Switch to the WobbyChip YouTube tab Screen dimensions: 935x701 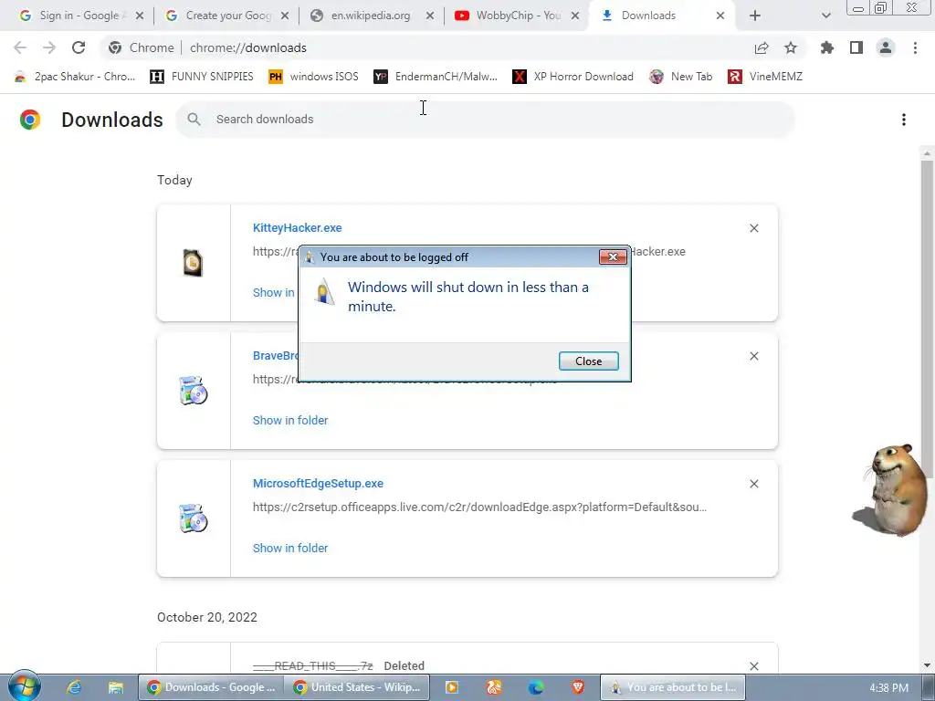point(517,16)
